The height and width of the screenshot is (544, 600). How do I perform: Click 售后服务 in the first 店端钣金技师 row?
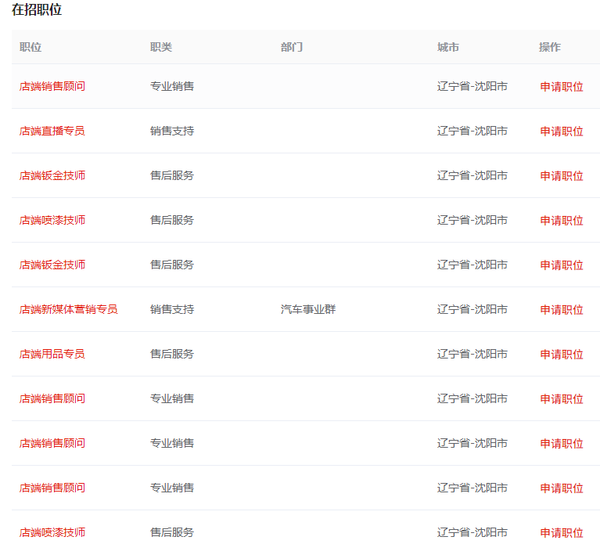click(172, 175)
